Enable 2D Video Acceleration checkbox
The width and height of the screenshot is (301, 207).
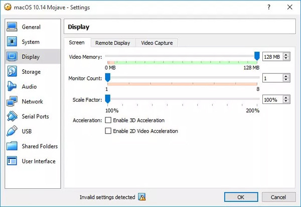click(x=108, y=131)
